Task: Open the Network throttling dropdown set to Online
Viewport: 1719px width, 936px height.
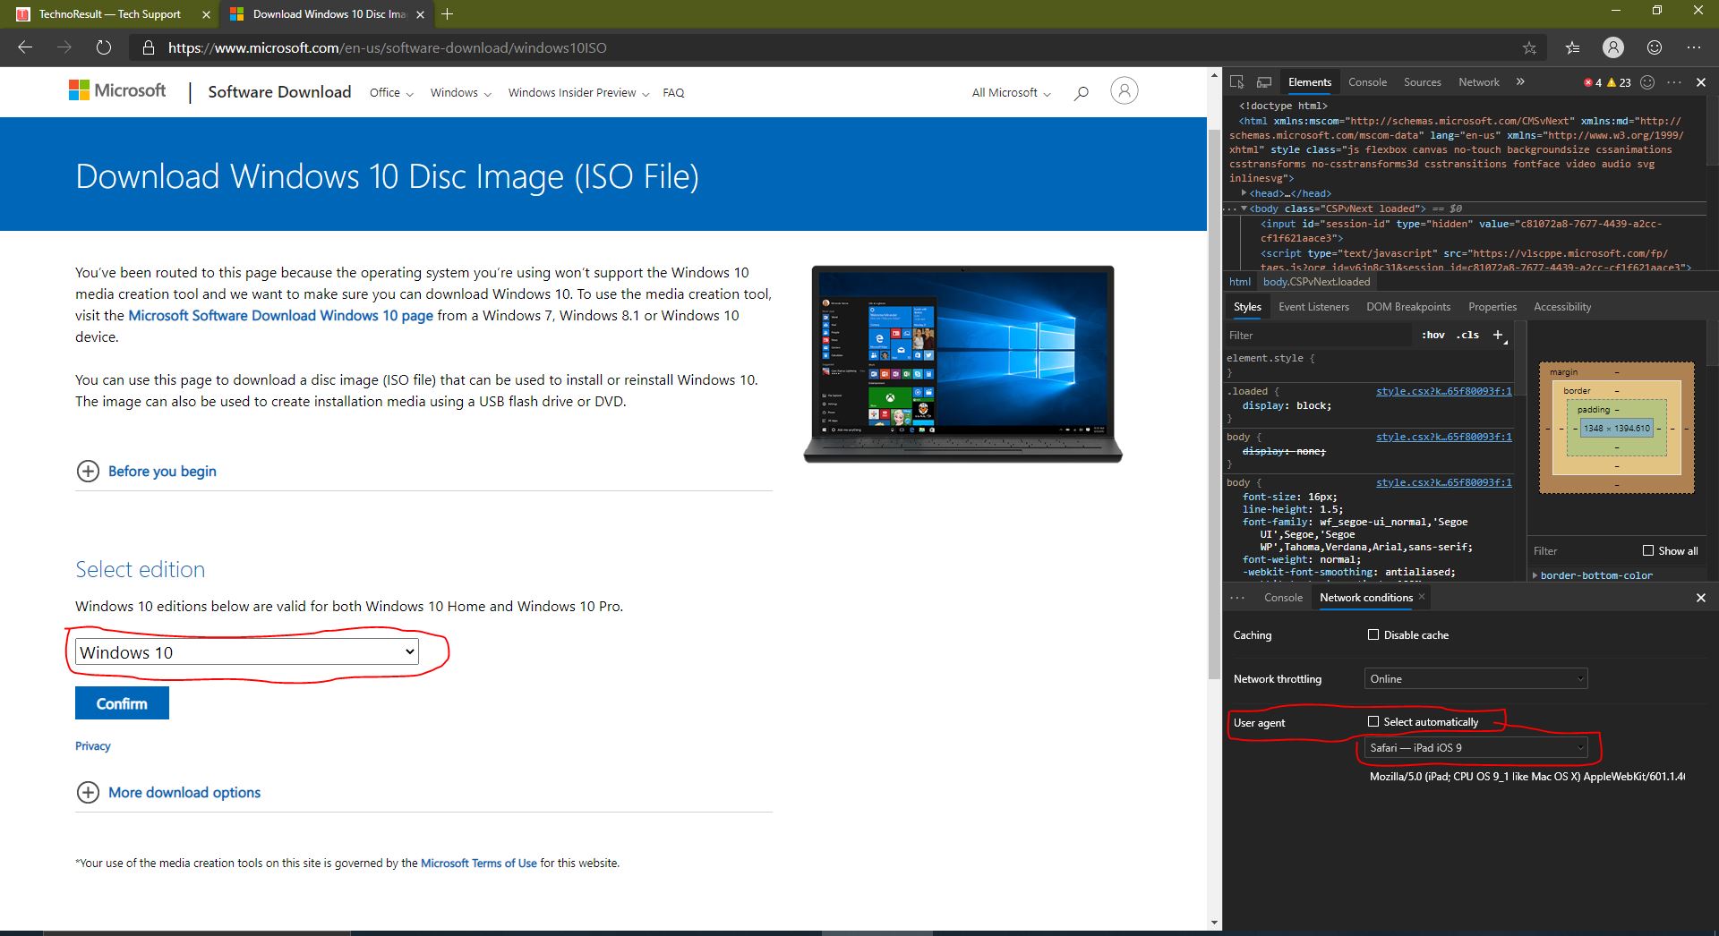Action: coord(1475,678)
